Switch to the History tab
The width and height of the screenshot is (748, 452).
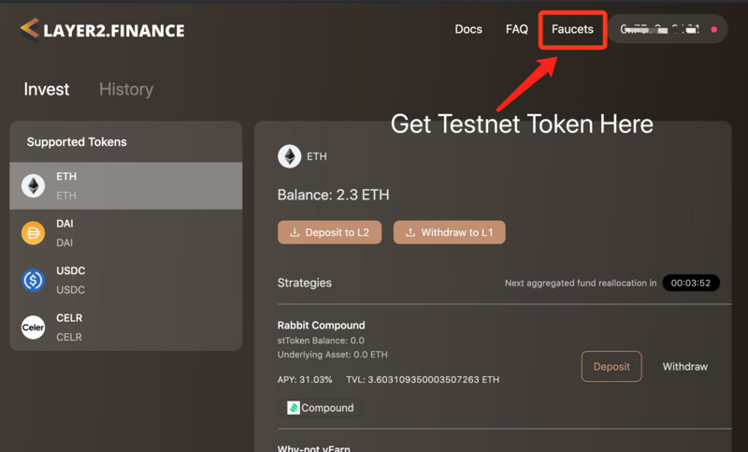(126, 90)
